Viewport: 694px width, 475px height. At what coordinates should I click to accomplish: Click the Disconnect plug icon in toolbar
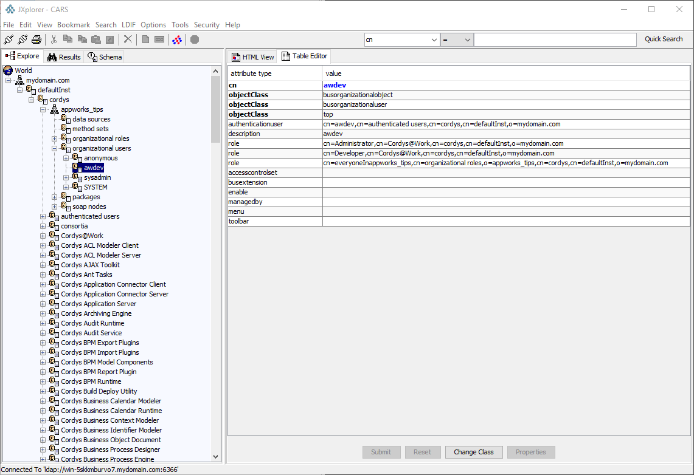[23, 39]
